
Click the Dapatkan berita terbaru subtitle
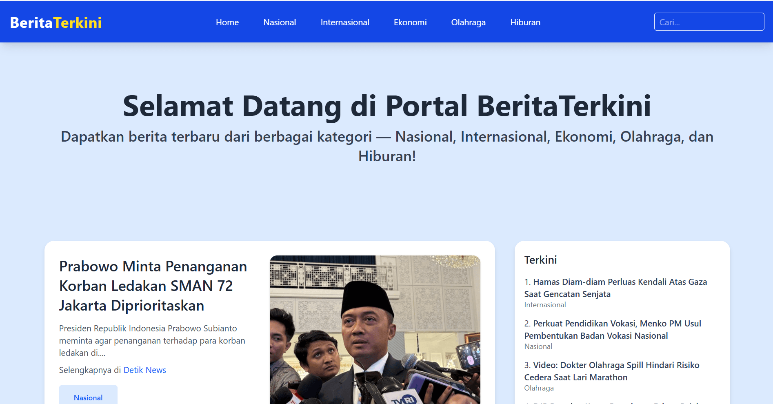387,146
